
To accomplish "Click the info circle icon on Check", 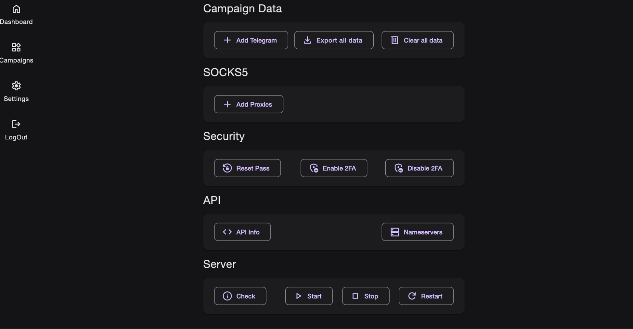I will [x=227, y=296].
